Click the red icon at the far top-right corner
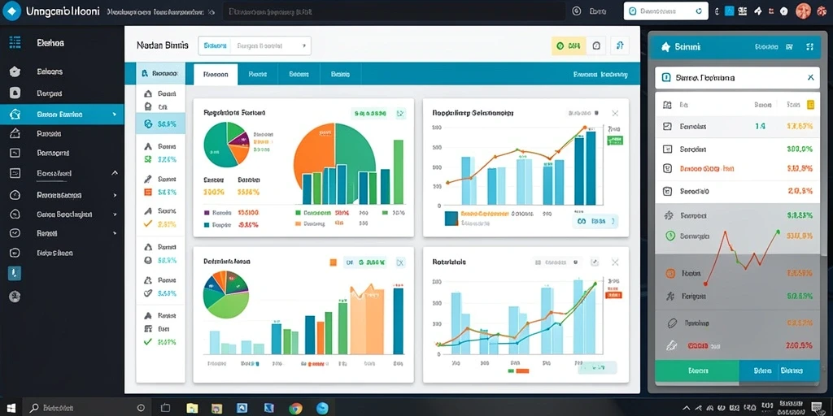This screenshot has width=833, height=416. (823, 11)
